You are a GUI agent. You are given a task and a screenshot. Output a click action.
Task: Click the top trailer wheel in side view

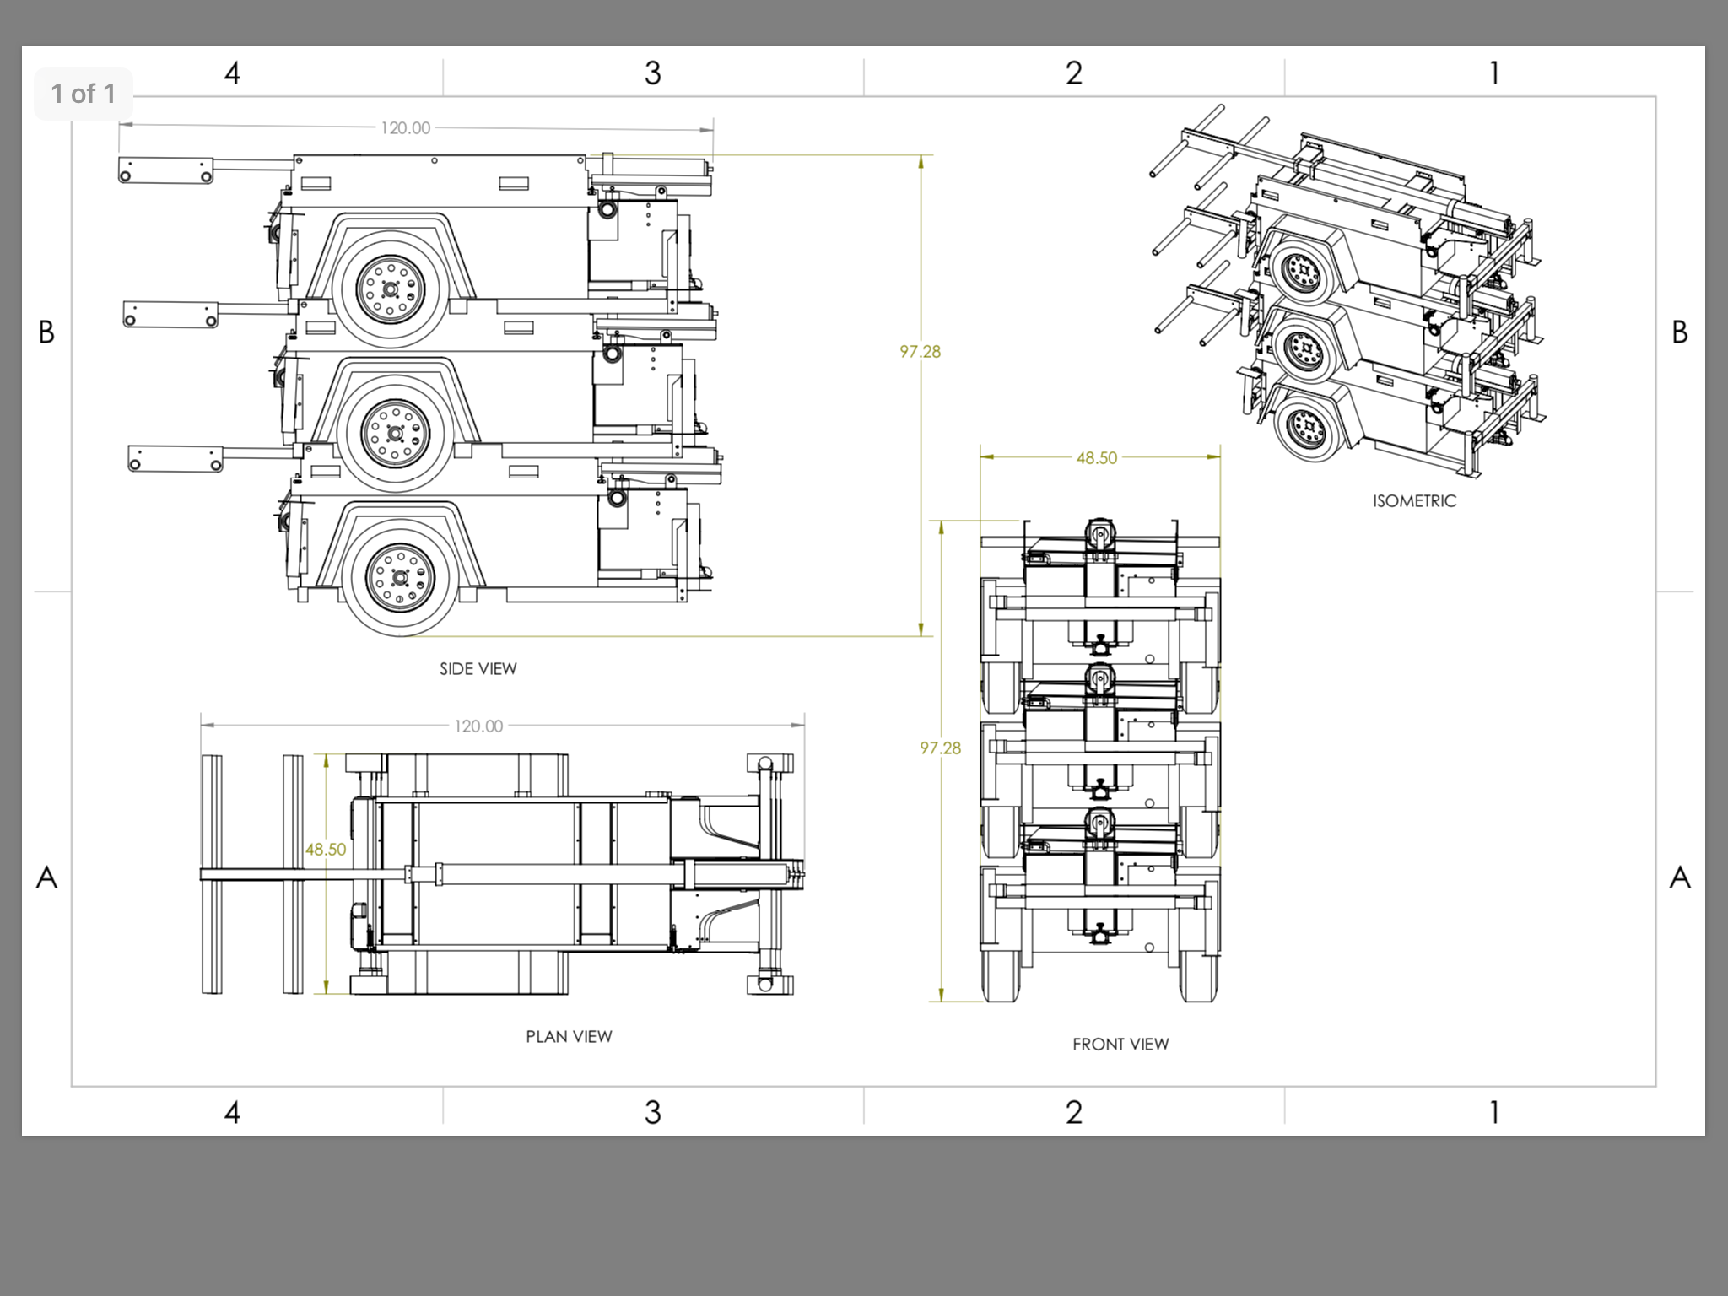(x=390, y=289)
